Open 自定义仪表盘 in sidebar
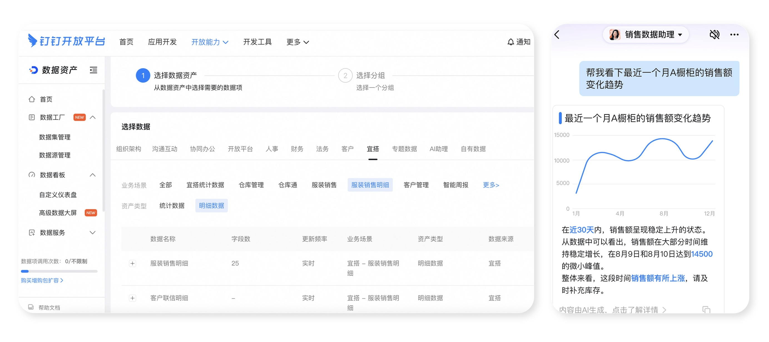This screenshot has width=769, height=342. (58, 195)
